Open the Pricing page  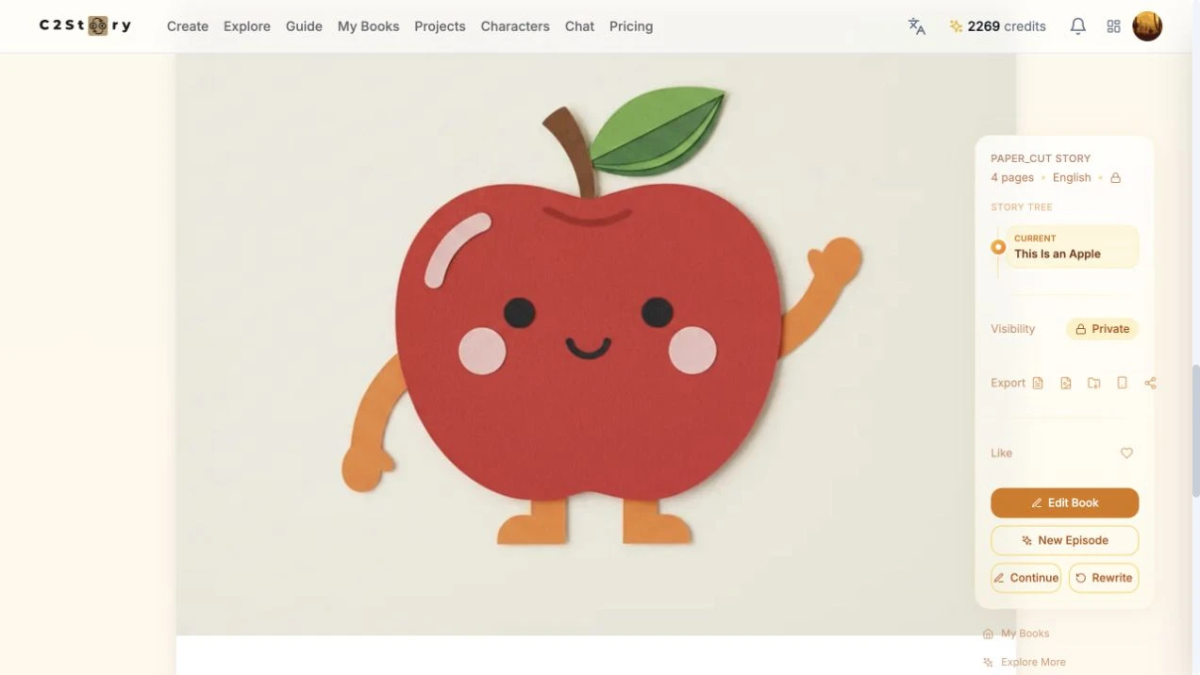[631, 26]
